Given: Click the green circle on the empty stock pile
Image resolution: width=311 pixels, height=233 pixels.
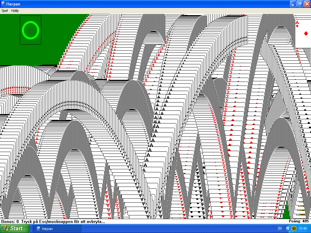Looking at the screenshot, I should [31, 30].
